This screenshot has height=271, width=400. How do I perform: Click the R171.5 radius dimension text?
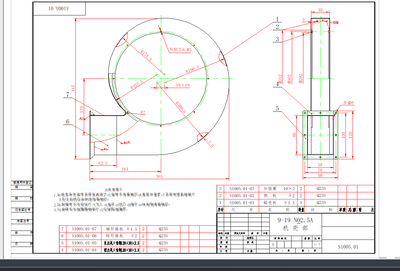[146, 55]
